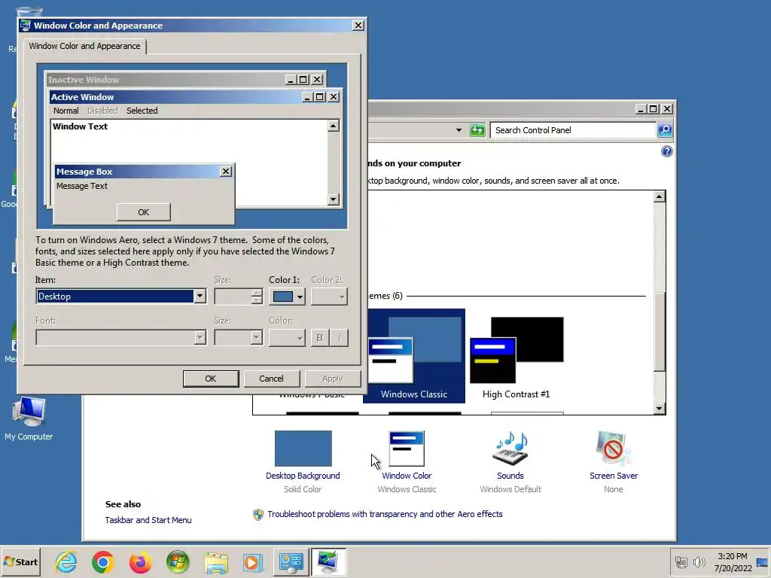
Task: Open the media player taskbar icon
Action: [253, 562]
